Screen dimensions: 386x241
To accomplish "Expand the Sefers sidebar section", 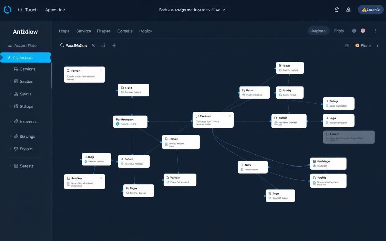I will [x=10, y=94].
